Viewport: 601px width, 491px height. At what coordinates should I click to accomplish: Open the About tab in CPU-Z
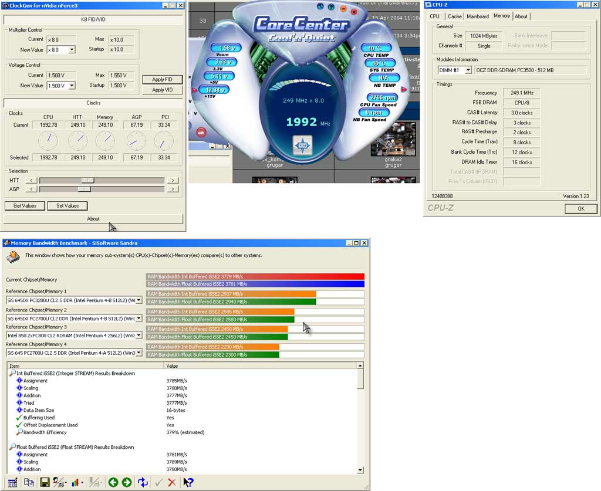tap(521, 16)
